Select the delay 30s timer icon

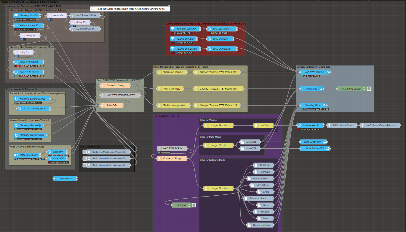tap(49, 15)
